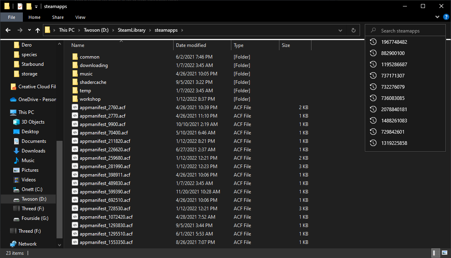Screen dimensions: 451x258
Task: Open Customize Quick Access Toolbar dropdown
Action: point(36,6)
